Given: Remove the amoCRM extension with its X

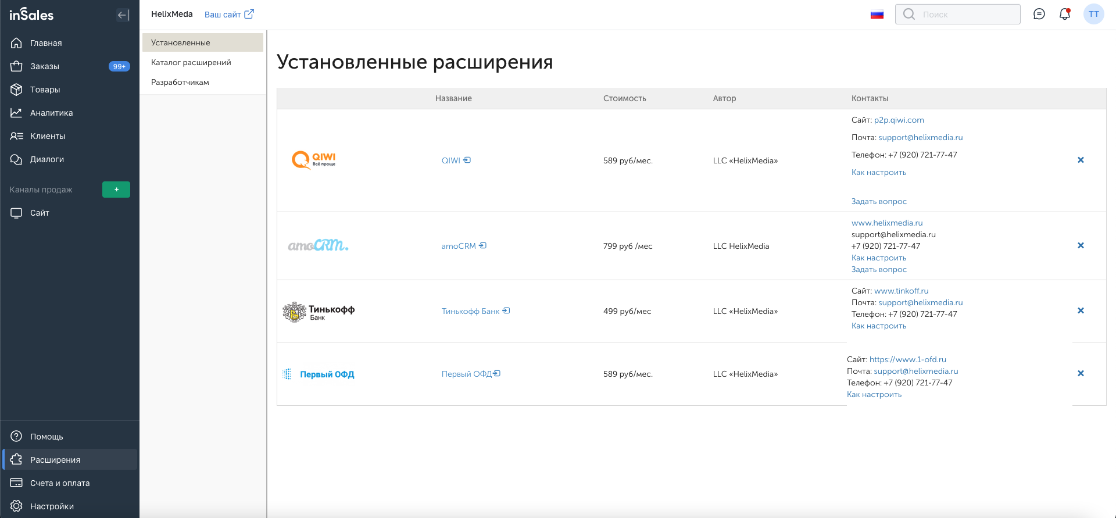Looking at the screenshot, I should [x=1081, y=245].
